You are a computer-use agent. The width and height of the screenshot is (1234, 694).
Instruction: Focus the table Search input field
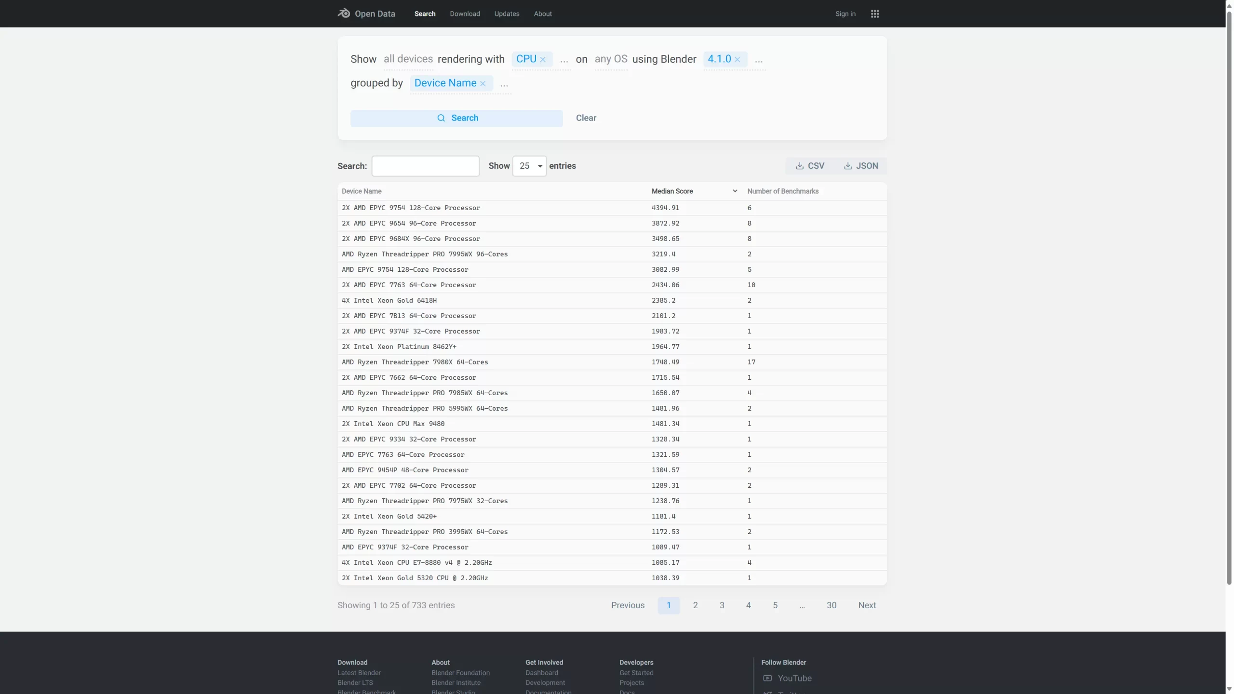(x=425, y=166)
